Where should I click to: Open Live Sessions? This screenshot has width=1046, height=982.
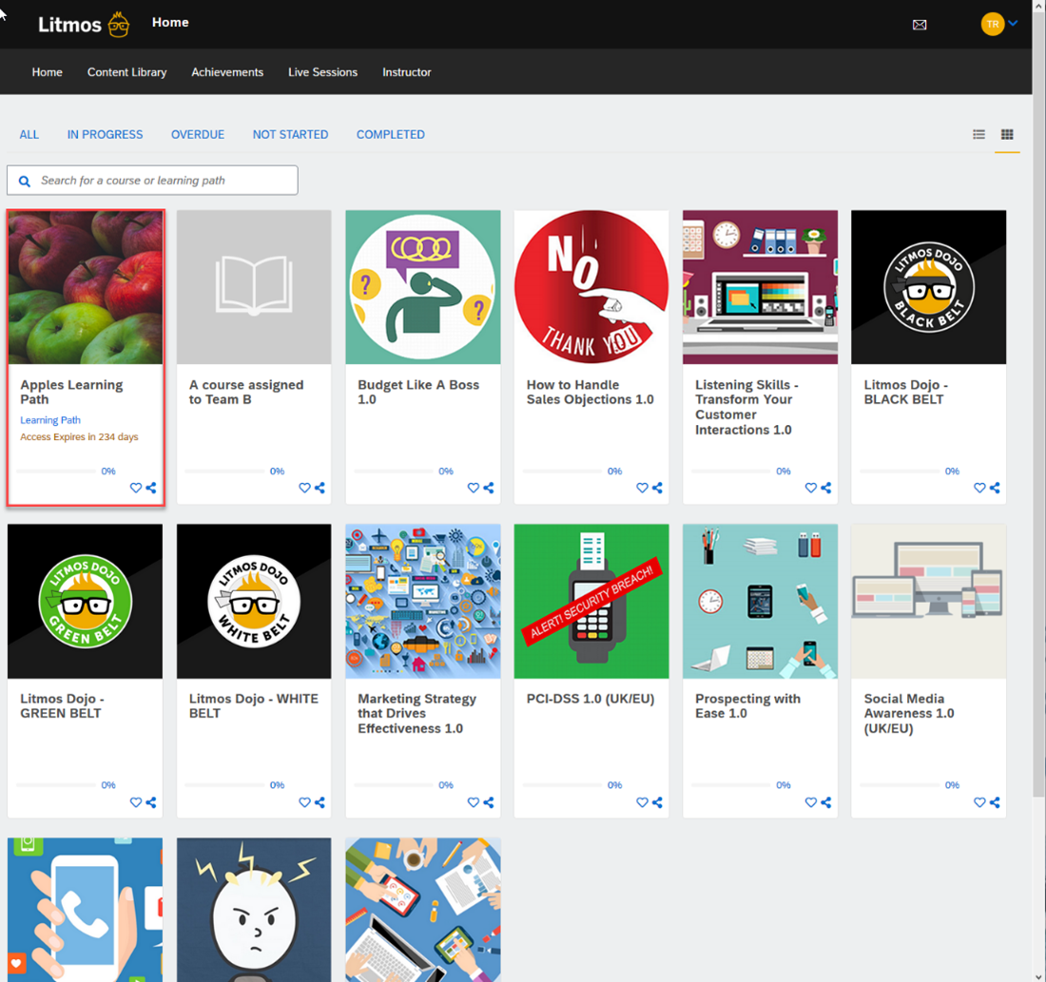click(x=323, y=72)
